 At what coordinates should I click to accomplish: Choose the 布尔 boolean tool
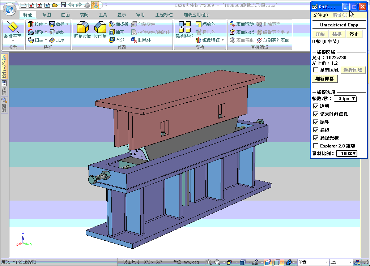116,40
